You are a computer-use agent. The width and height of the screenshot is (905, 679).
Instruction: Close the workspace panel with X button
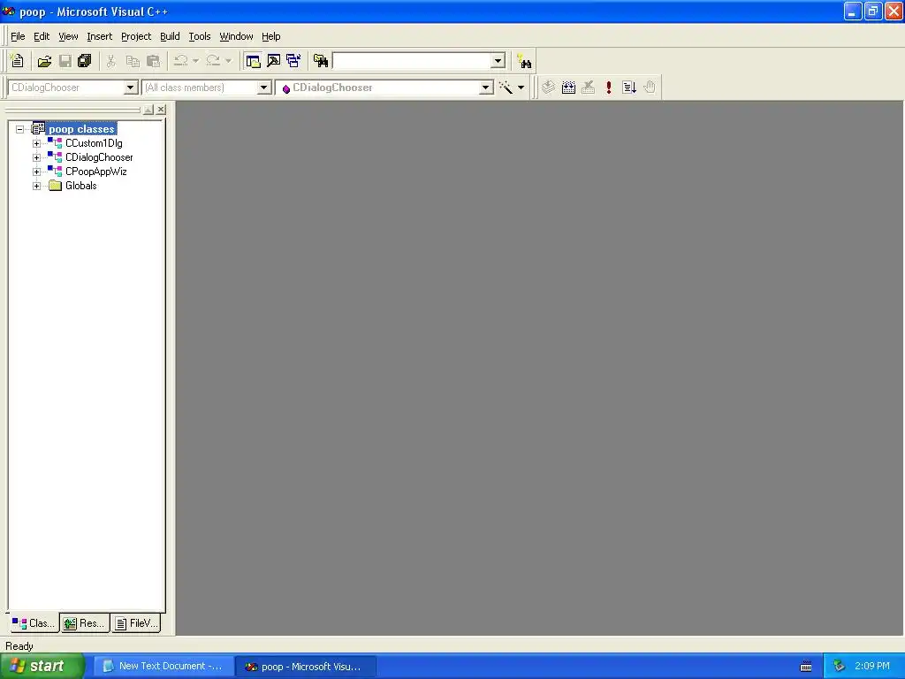click(x=161, y=109)
